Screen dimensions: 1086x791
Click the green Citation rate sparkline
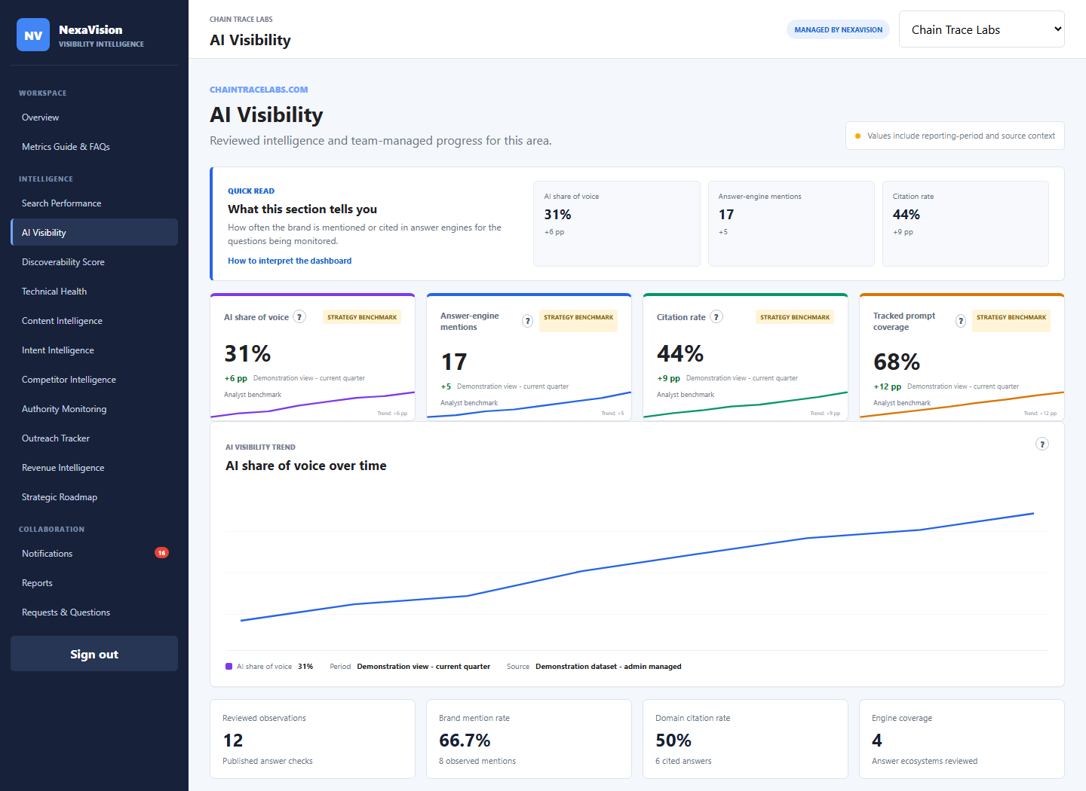[745, 405]
